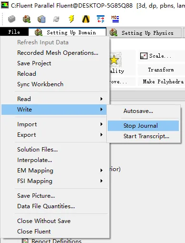185x243 pixels.
Task: Click the P-to-P arrows toolbar icon
Action: point(101,19)
